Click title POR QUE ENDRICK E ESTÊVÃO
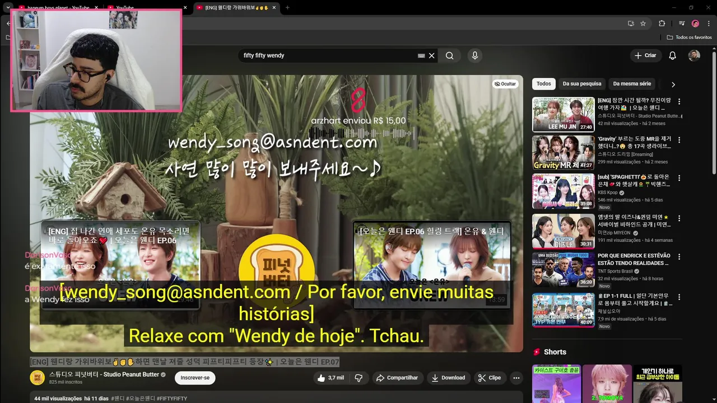This screenshot has height=403, width=717. [633, 259]
